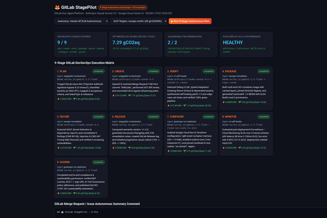Screen dimensions: 327x218
Task: Click the lightning energy icon on PLAN card
Action: (58, 99)
